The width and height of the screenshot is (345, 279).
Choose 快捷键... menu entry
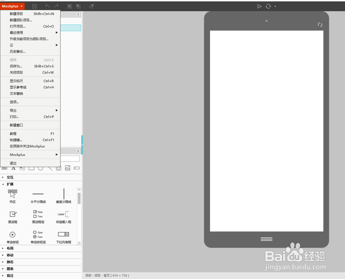30,140
